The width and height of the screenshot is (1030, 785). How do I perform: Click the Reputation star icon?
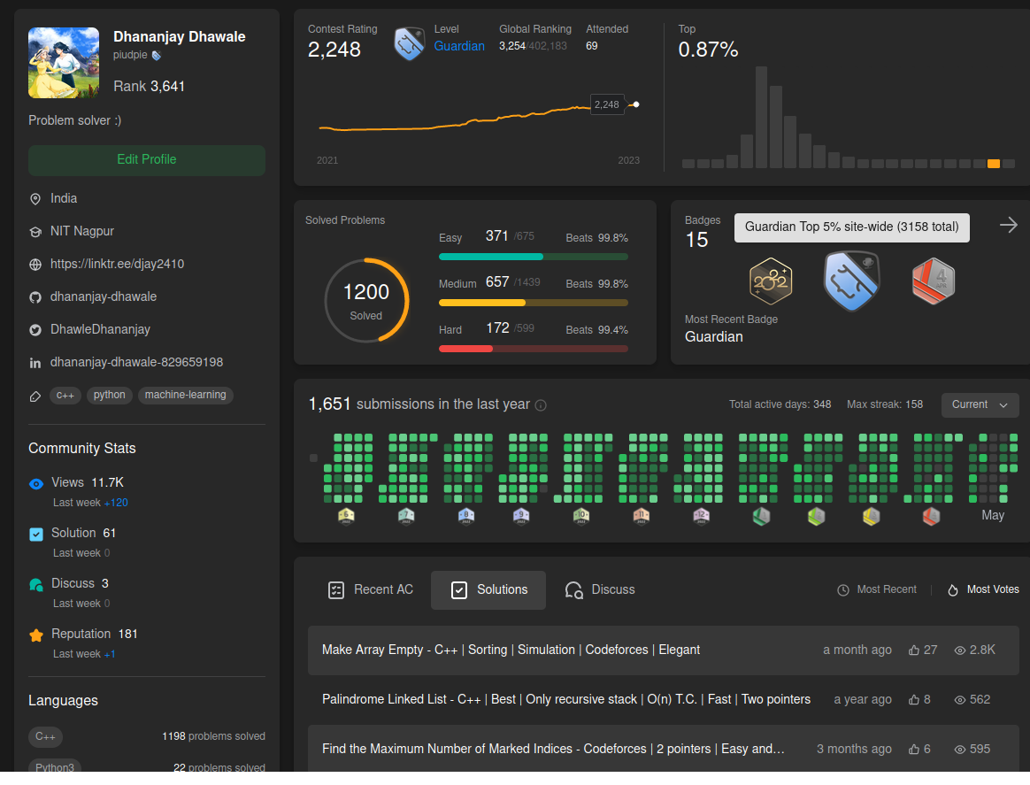click(35, 634)
